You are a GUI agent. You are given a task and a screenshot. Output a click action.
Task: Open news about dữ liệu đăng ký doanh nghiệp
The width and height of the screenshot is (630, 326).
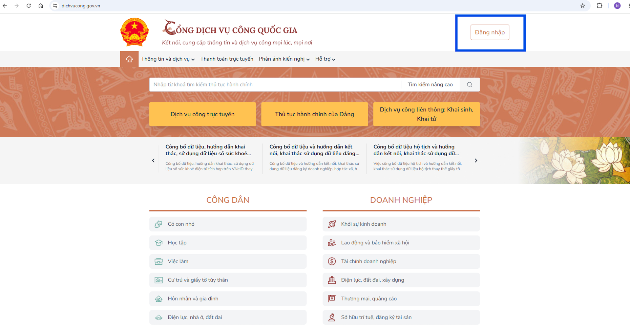(314, 158)
